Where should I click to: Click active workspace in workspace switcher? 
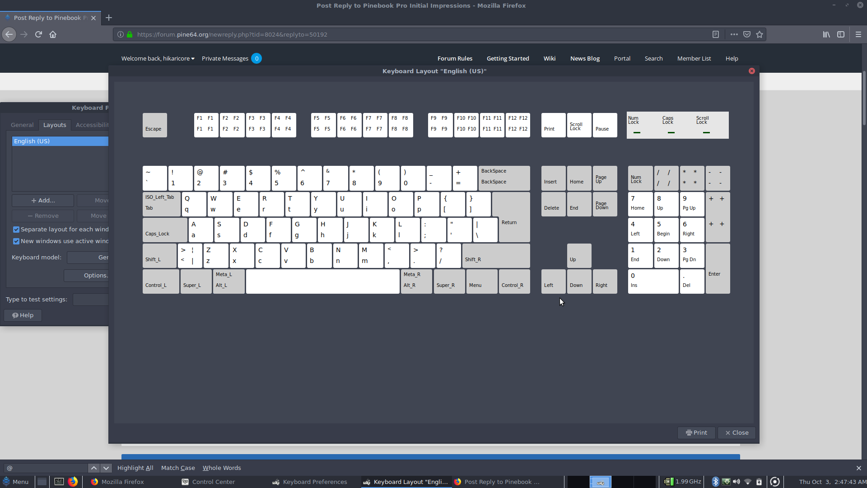pyautogui.click(x=601, y=482)
